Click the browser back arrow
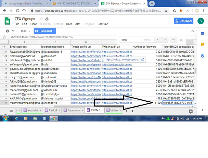Screen dimensions: 208x158 click(5, 11)
